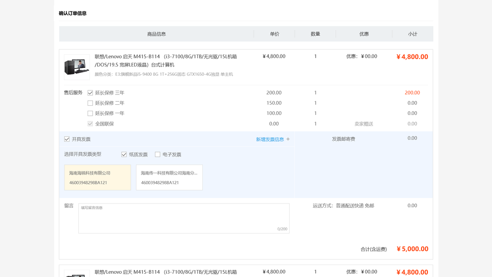Choose the 纸质发票 invoice type checkbox
492x277 pixels.
pos(124,155)
